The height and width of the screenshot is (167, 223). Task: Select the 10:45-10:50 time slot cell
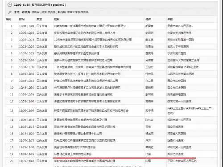[x=26, y=88]
